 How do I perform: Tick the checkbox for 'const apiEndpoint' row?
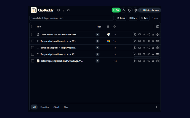[x=33, y=48]
